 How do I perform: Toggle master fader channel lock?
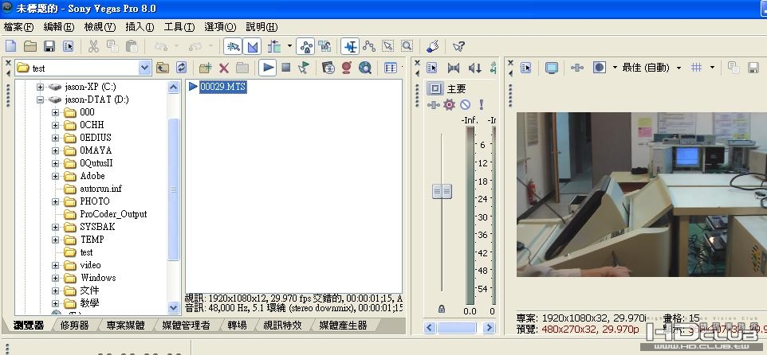pyautogui.click(x=442, y=309)
